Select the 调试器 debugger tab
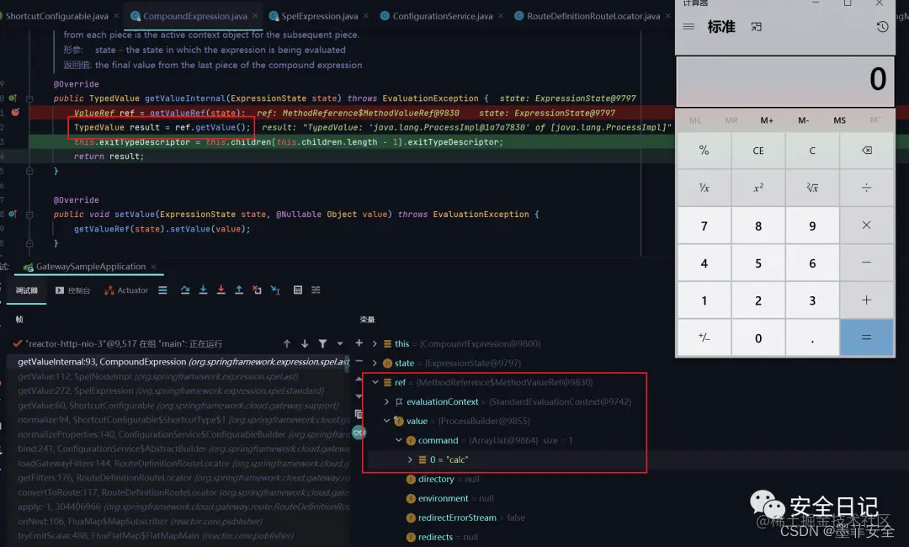 pos(27,290)
